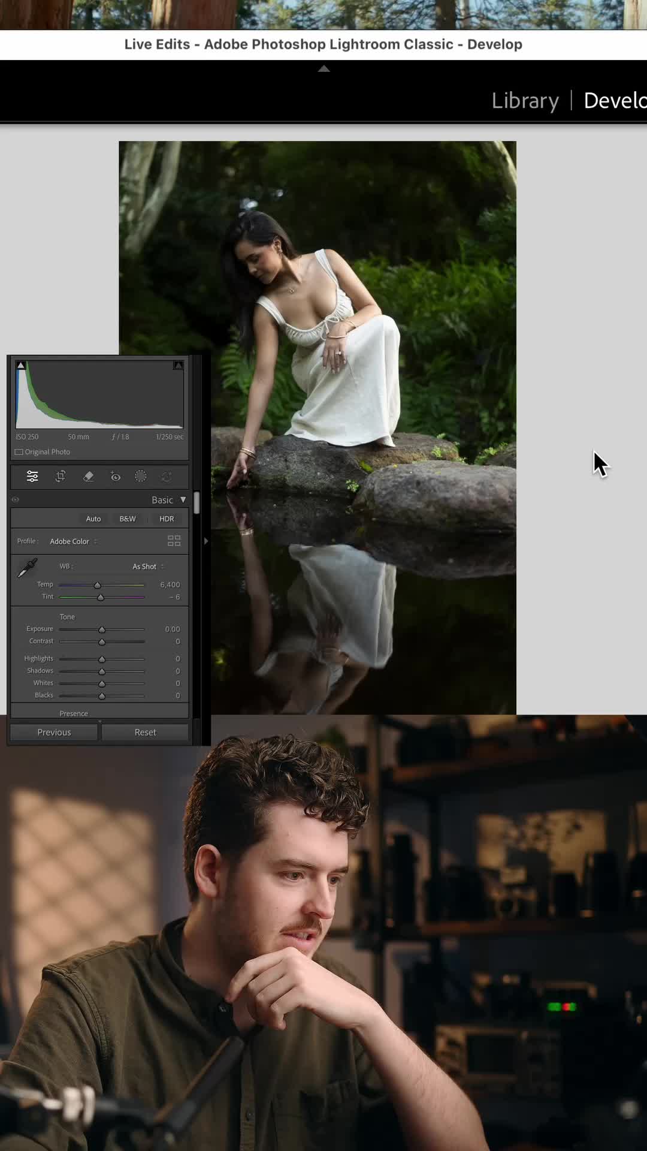Open the Adobe Color profile dropdown
Image resolution: width=647 pixels, height=1151 pixels.
coord(73,541)
